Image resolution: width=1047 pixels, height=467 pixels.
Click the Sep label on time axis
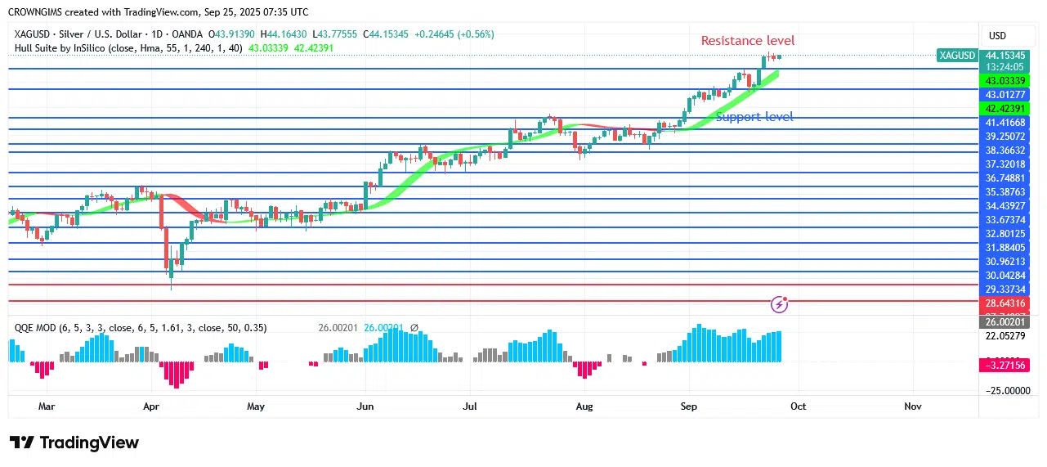tap(688, 406)
